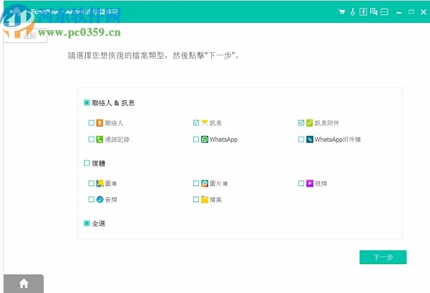Click the WhatsApp logo icon

pyautogui.click(x=204, y=139)
